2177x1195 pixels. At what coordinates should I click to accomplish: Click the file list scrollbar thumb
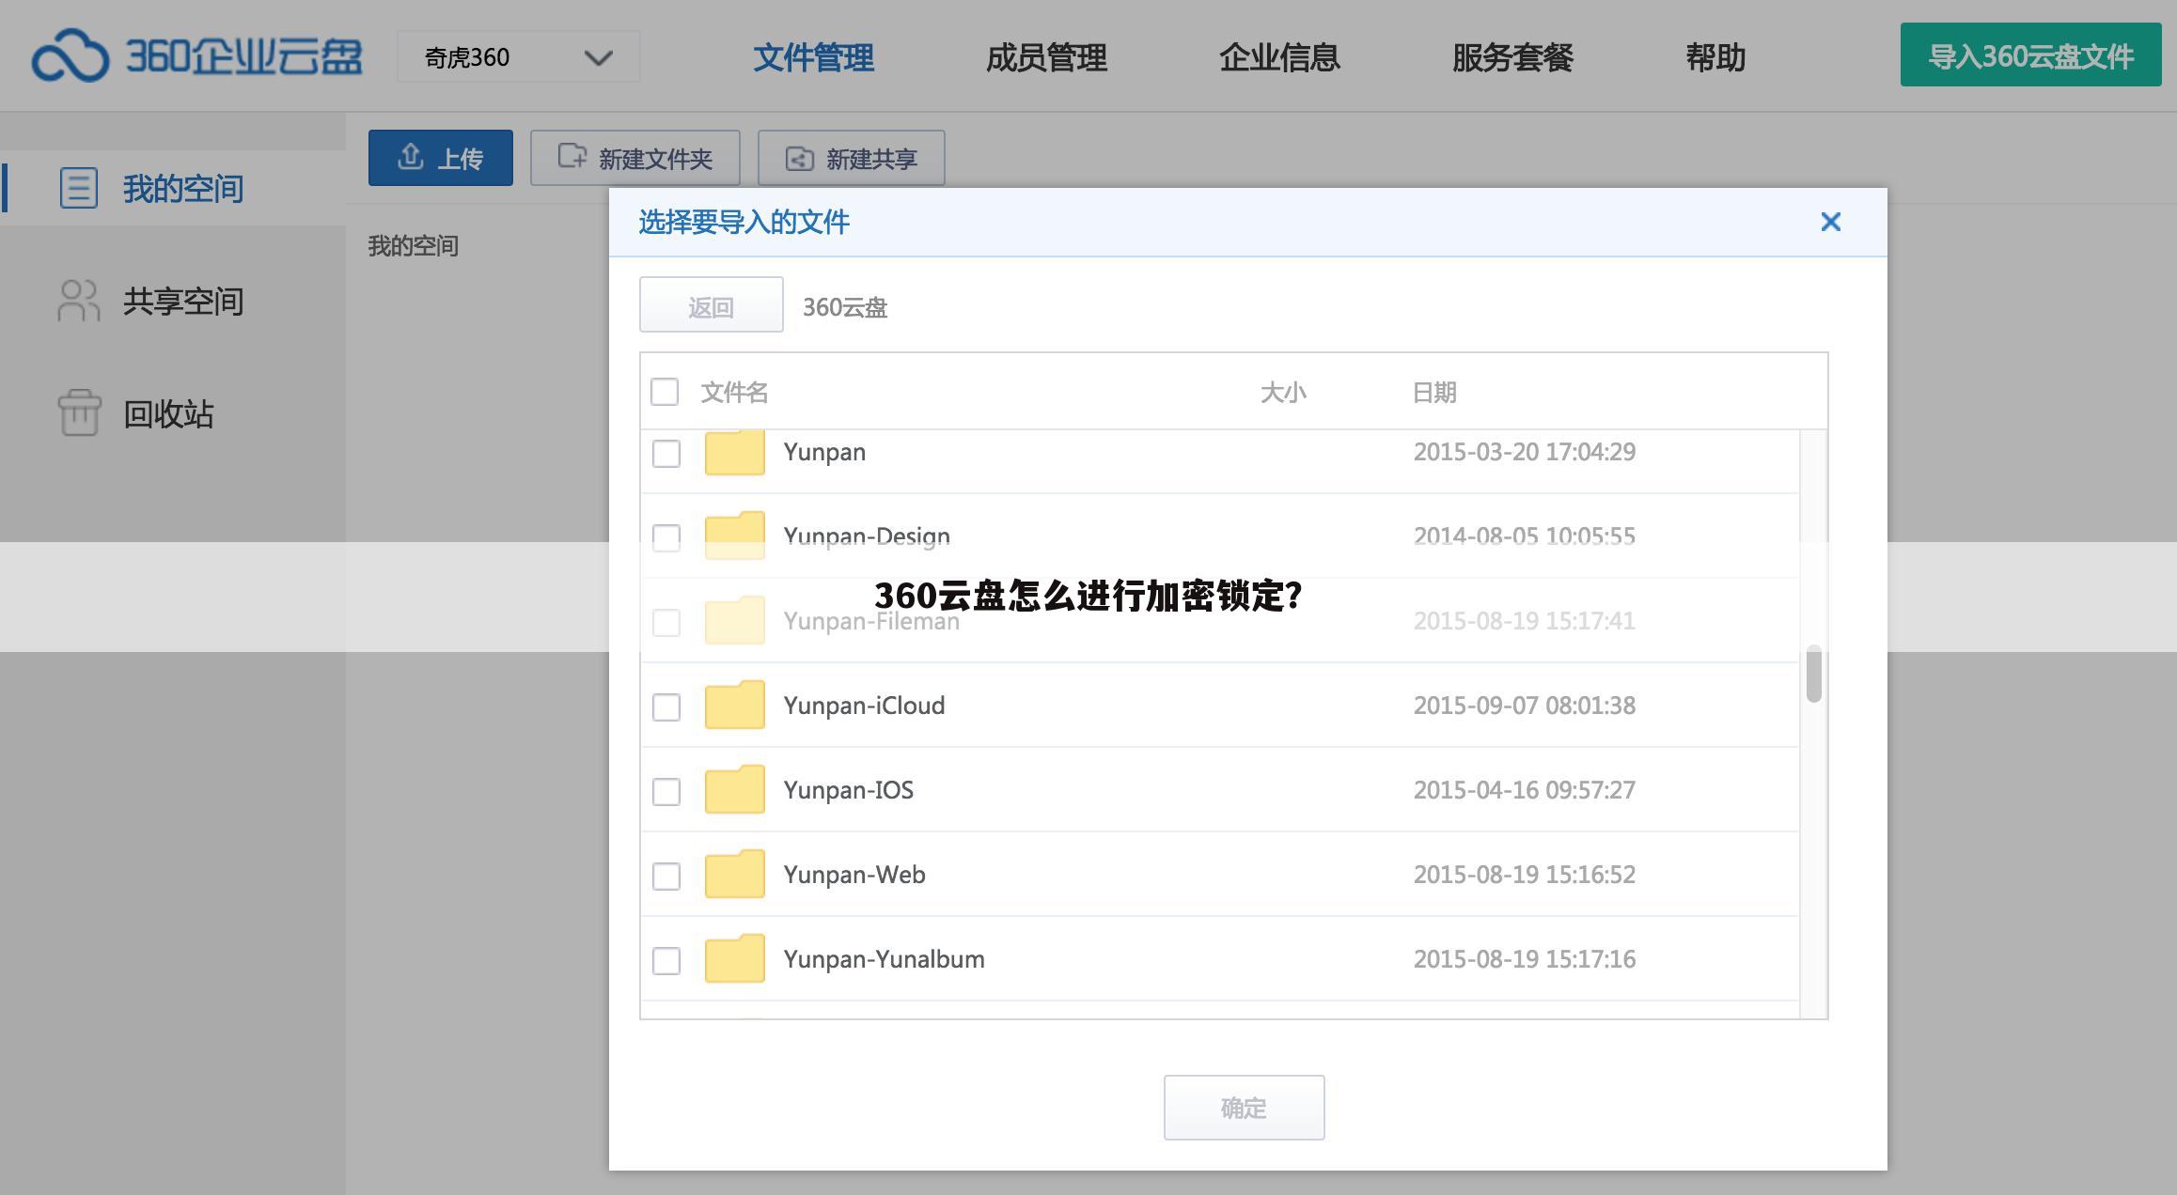pos(1814,674)
